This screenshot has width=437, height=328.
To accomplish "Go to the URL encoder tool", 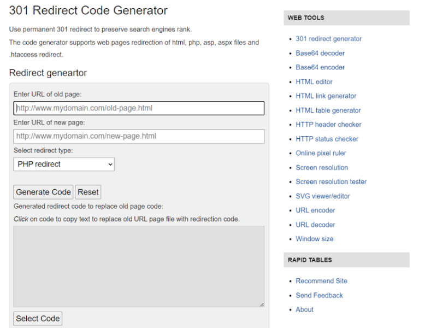I will click(315, 210).
